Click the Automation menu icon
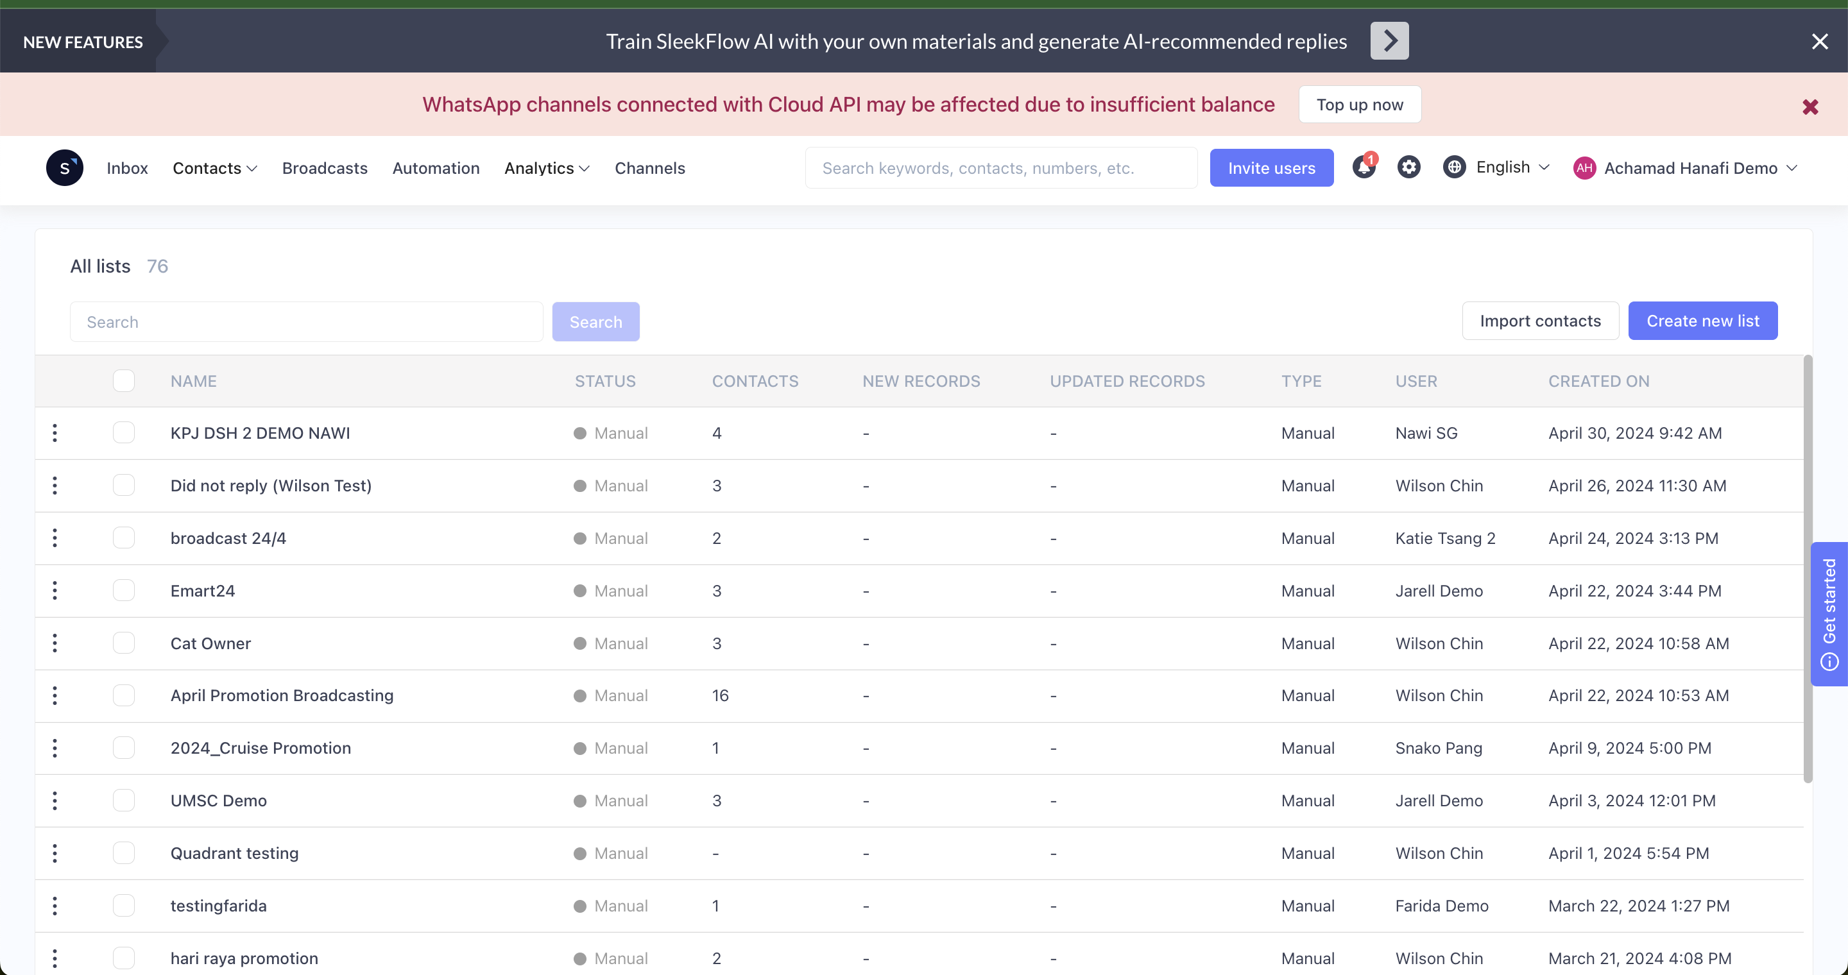1848x975 pixels. tap(436, 169)
